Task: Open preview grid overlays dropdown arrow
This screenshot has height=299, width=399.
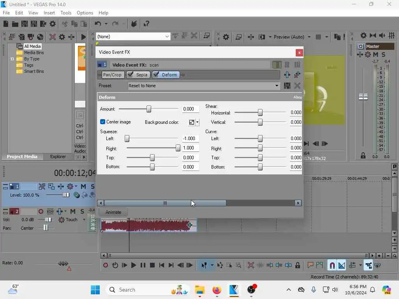Action: [327, 37]
